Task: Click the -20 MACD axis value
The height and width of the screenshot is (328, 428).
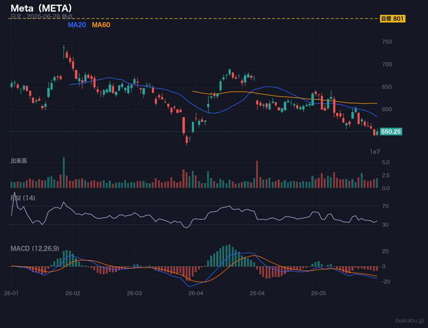Action: 386,282
